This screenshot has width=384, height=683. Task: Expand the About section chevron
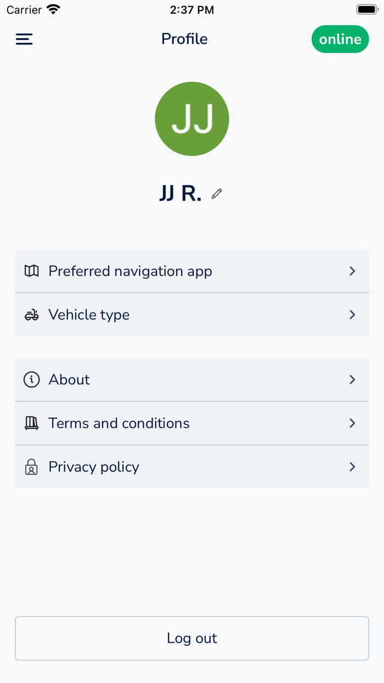click(x=352, y=379)
